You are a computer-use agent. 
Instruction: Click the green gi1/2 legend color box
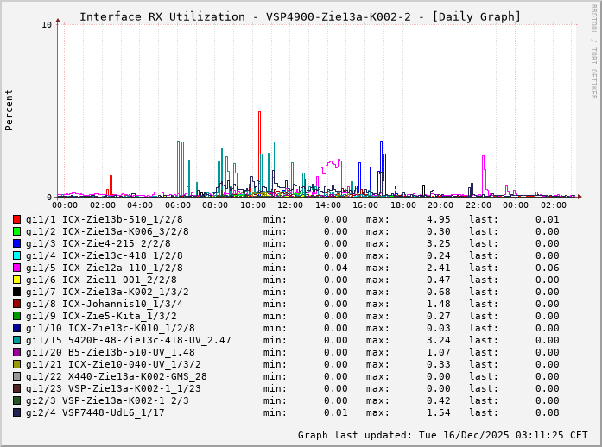pyautogui.click(x=16, y=231)
